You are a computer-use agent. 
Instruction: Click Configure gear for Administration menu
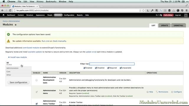172,92
